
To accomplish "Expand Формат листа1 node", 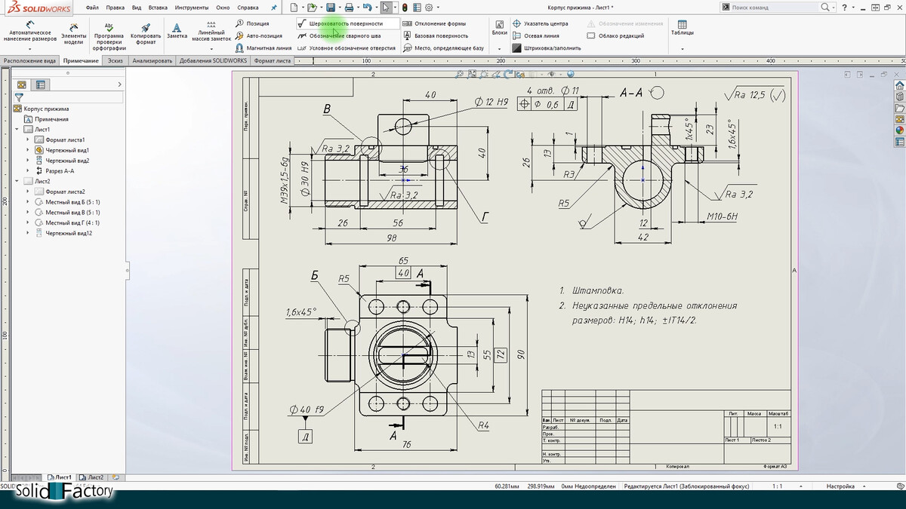I will point(29,140).
